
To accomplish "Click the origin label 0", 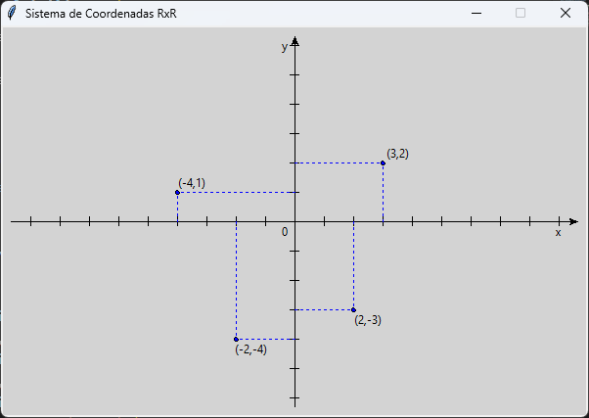I will pos(285,232).
